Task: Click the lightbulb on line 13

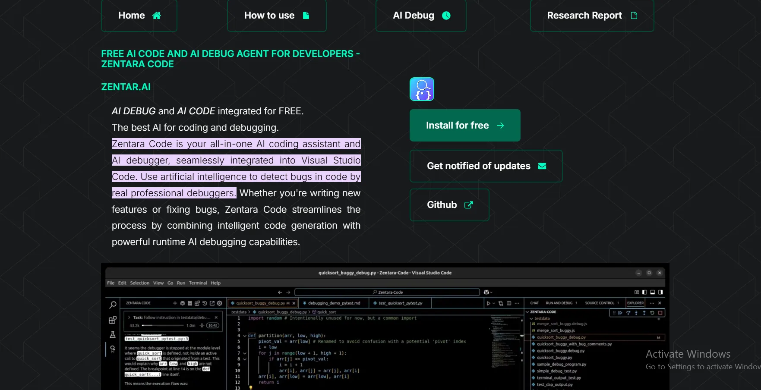Action: [250, 387]
